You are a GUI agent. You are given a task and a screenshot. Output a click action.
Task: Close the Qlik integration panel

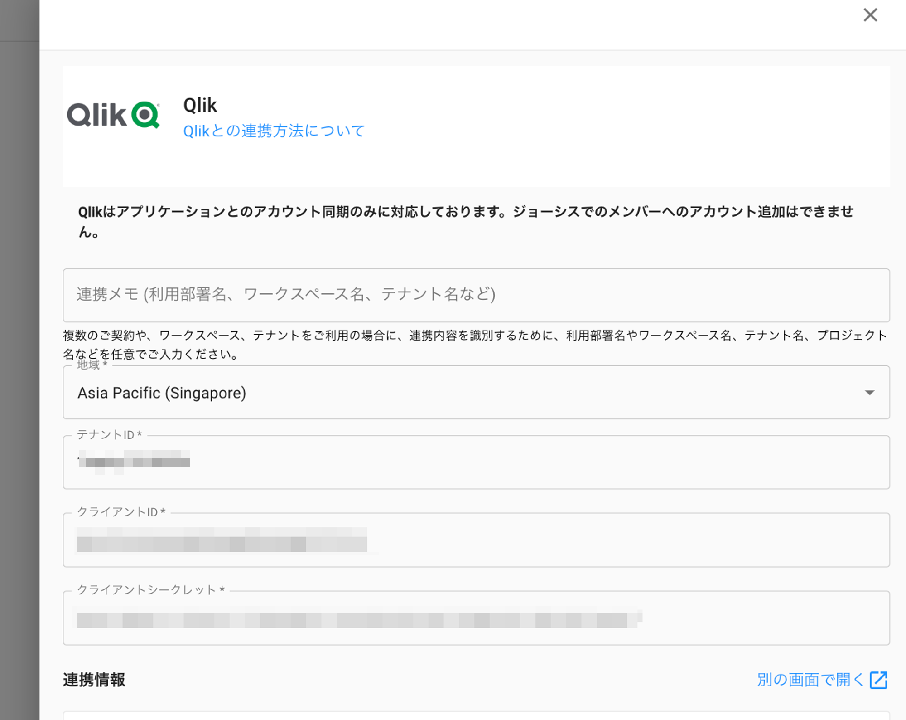click(870, 15)
